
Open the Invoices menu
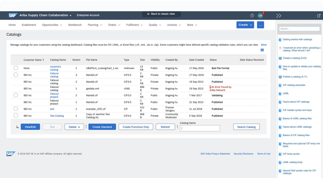(x=174, y=25)
